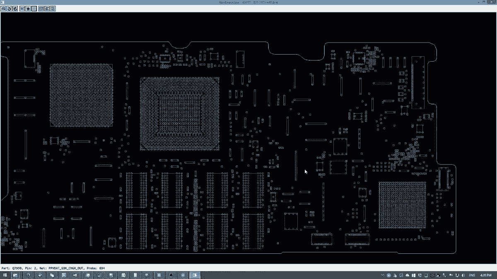Click the ENG language indicator

click(472, 275)
